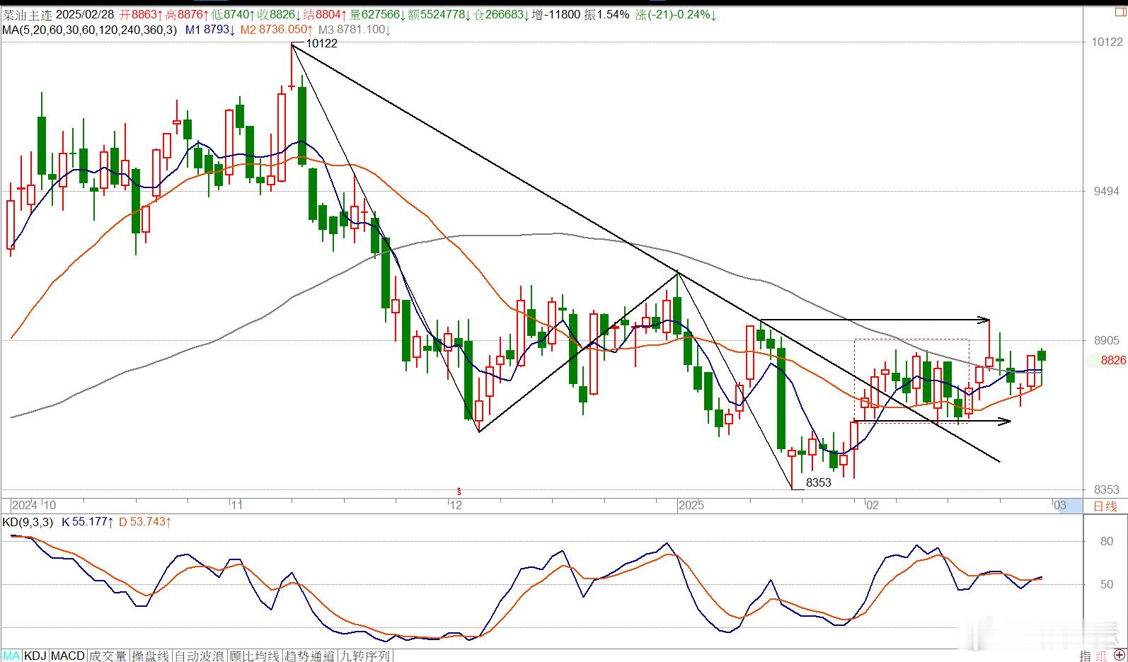Click the 2025 year marker on time axis
1128x662 pixels.
click(x=691, y=505)
